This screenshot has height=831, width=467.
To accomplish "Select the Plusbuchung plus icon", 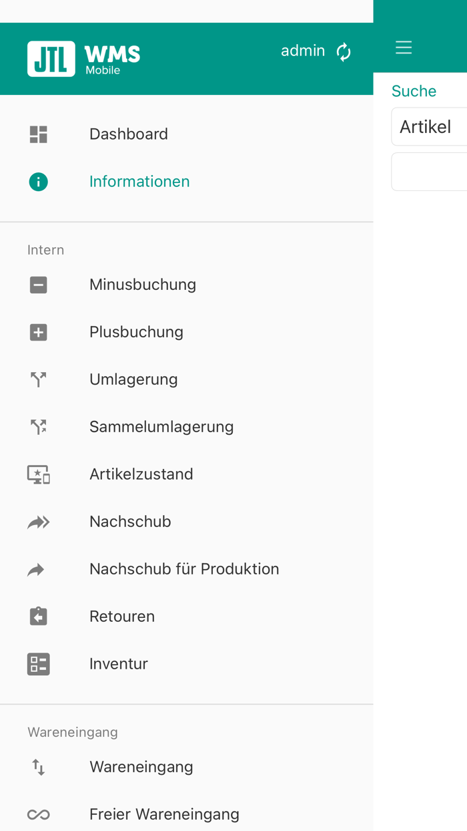I will [x=38, y=331].
